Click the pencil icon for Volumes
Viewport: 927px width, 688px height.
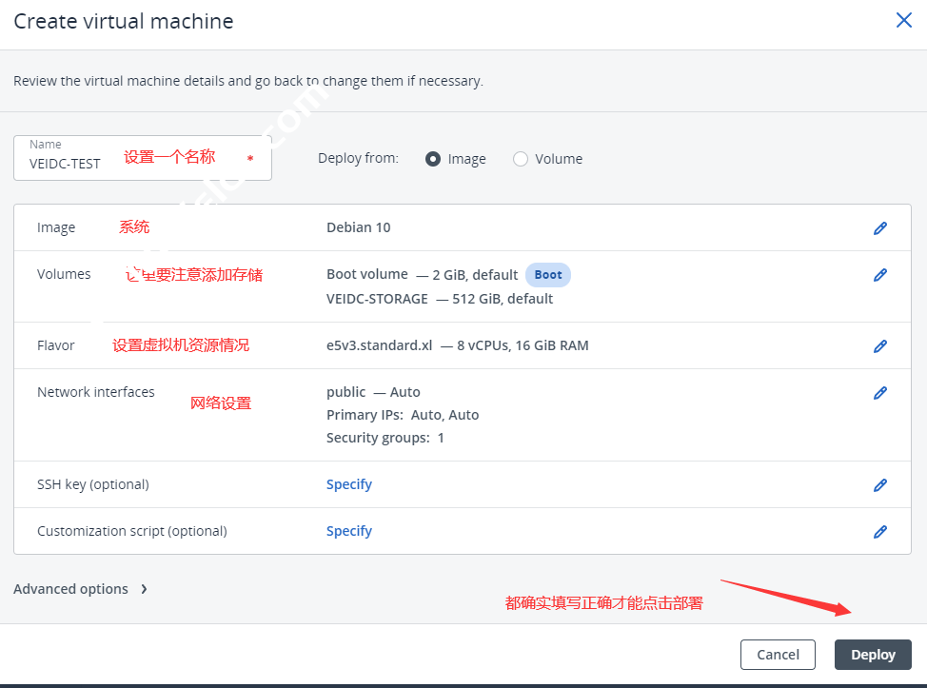[880, 275]
